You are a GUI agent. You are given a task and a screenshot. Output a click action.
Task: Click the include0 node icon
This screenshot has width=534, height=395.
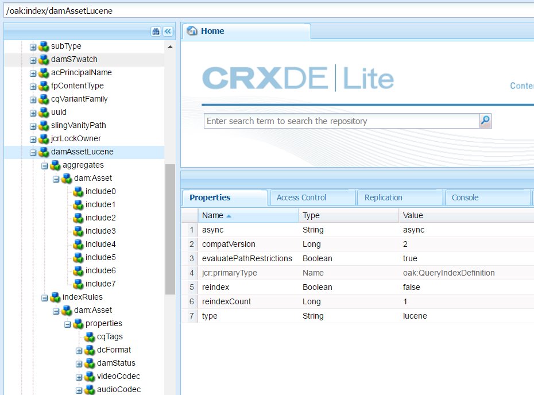tap(78, 192)
